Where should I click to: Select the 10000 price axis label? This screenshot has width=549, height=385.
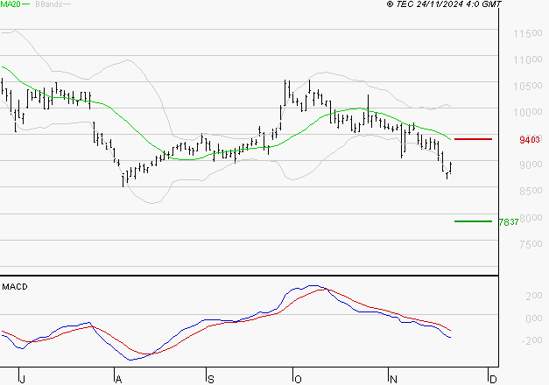528,112
